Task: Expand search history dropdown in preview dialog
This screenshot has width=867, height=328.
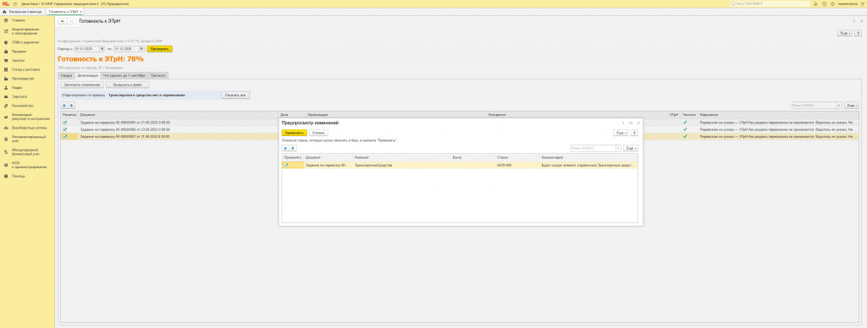Action: click(618, 148)
